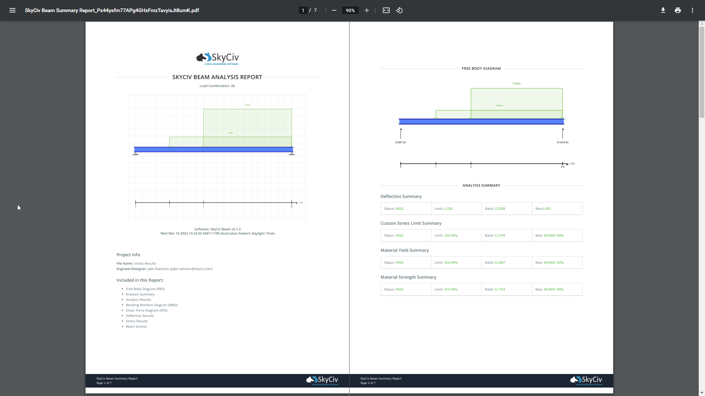
Task: Click the zoom out minus icon
Action: [334, 10]
